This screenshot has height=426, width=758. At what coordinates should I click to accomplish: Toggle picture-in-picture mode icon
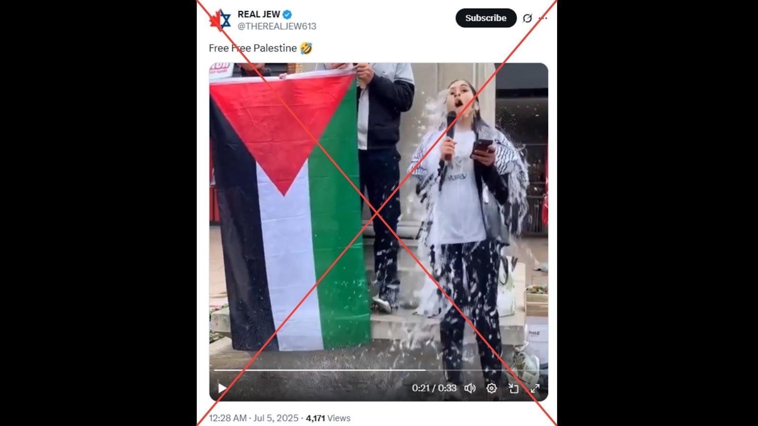pyautogui.click(x=514, y=388)
